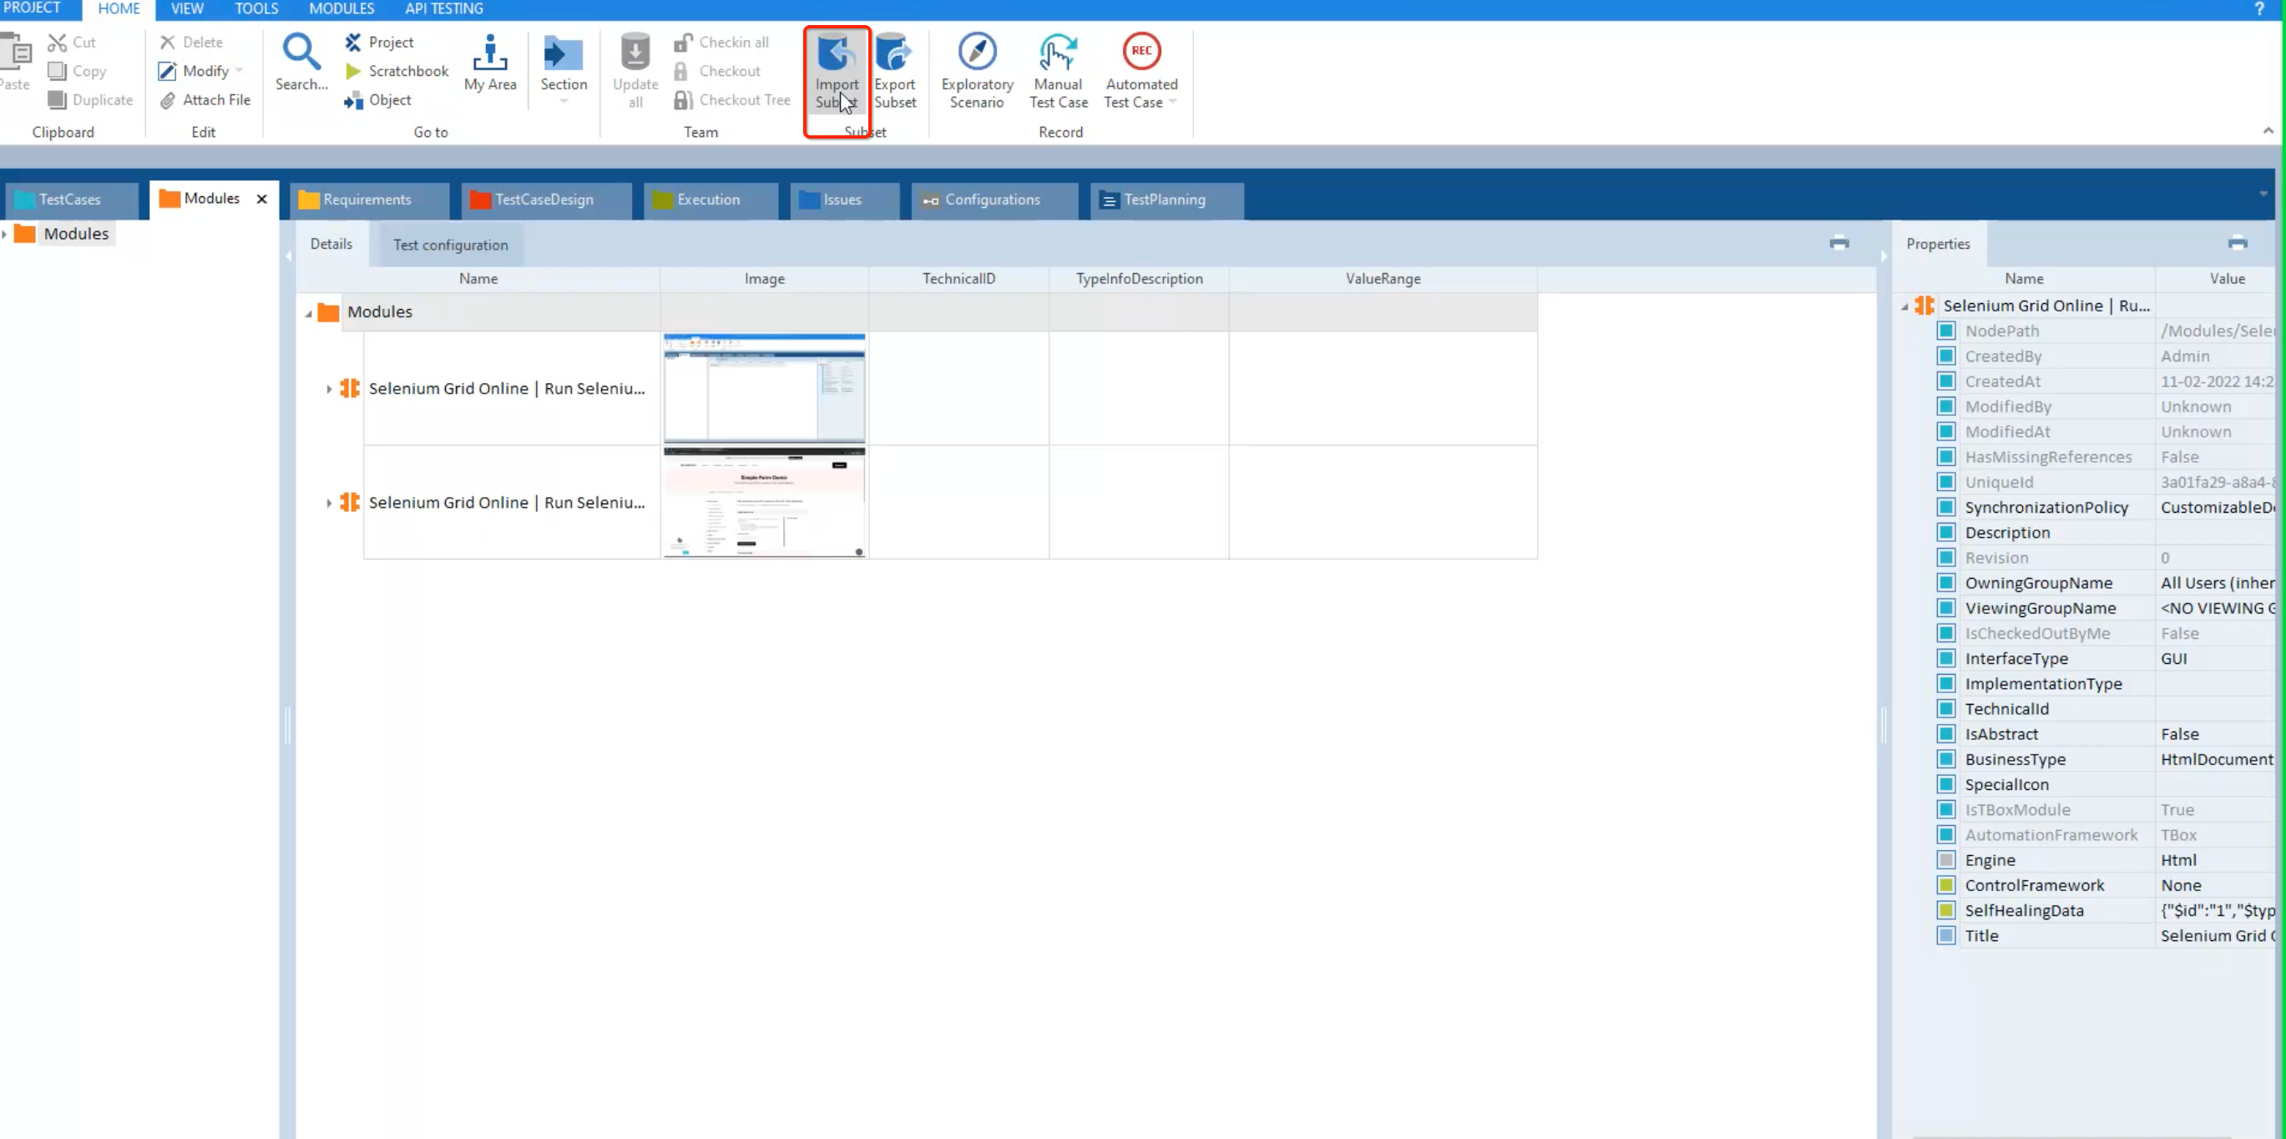Expand the Modules tree node on the left
Image resolution: width=2286 pixels, height=1139 pixels.
[x=5, y=235]
